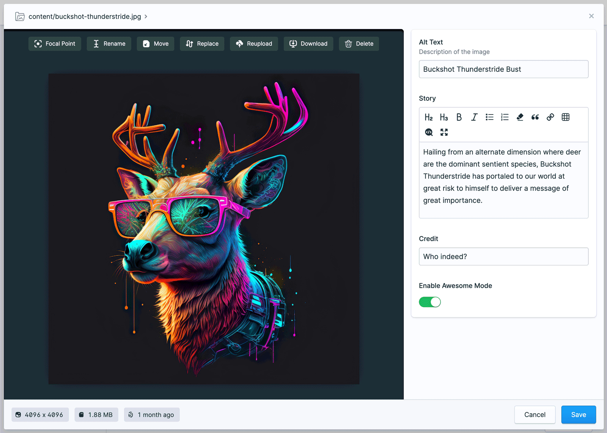This screenshot has width=607, height=433.
Task: Expand the filename breadcrumb chevron
Action: [145, 16]
